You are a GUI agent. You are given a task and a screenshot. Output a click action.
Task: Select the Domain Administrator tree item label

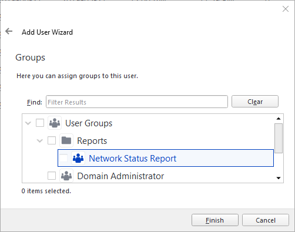coord(120,176)
